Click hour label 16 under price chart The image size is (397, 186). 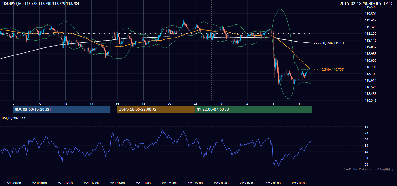117,104
